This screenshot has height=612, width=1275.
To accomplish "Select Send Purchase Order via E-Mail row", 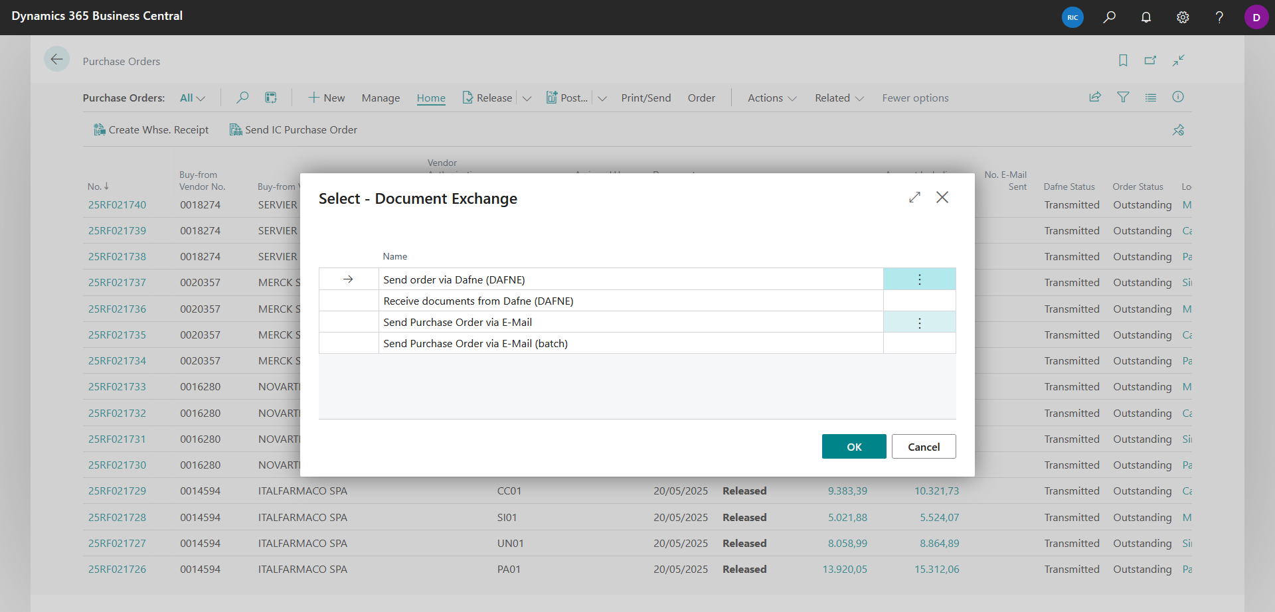I will click(637, 322).
